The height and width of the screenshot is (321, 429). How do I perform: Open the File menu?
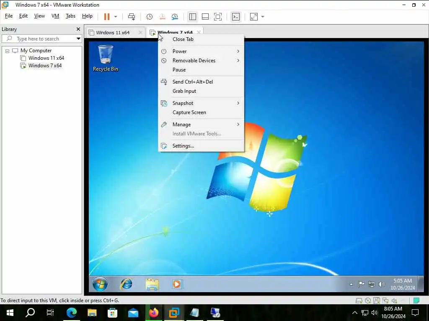click(x=9, y=16)
